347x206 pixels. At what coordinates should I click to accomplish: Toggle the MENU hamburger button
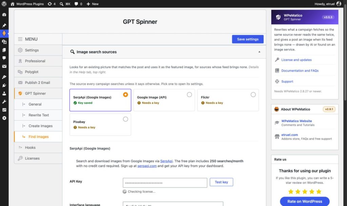coord(20,39)
